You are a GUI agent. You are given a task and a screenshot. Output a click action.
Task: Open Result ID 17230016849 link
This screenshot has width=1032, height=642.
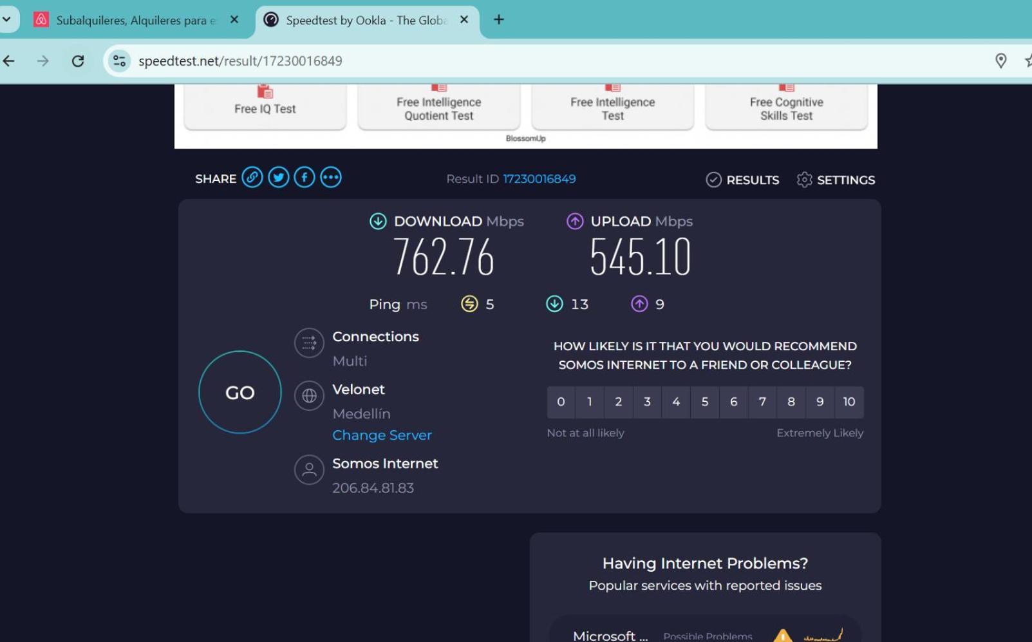[x=539, y=179]
